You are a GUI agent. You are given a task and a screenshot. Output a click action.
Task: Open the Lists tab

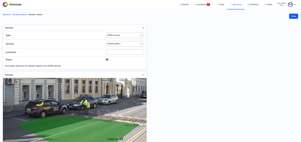(x=220, y=4)
